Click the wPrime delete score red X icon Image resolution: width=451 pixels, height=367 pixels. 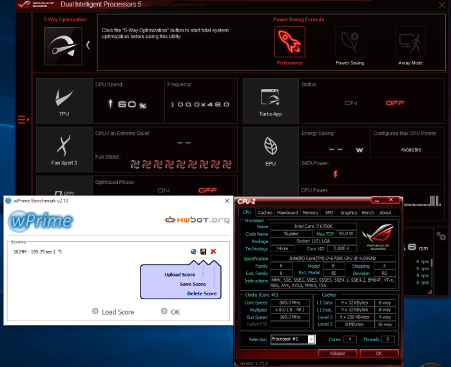(213, 252)
